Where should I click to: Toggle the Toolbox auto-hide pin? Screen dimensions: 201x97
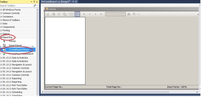pyautogui.click(x=34, y=2)
